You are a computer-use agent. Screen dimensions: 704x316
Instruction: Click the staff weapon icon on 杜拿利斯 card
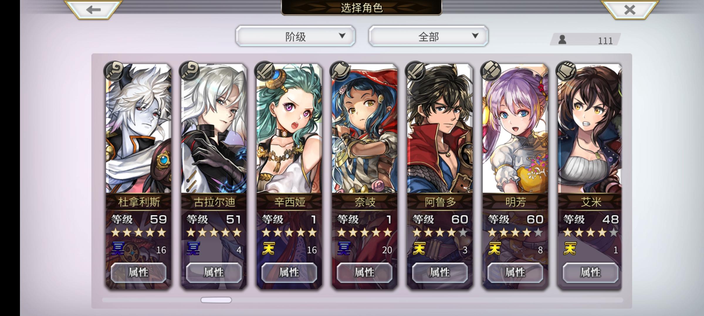pos(114,71)
